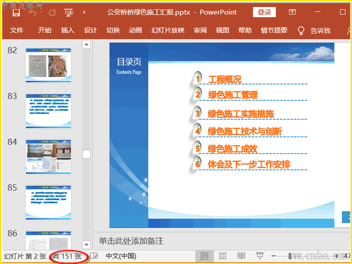The image size is (352, 264).
Task: Open Customize Quick Access Toolbar dropdown
Action: pyautogui.click(x=84, y=13)
